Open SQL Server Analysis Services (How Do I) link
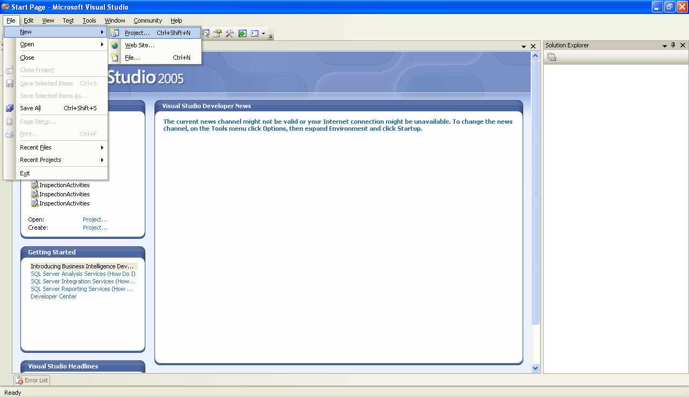Viewport: 689px width, 398px height. [x=83, y=274]
